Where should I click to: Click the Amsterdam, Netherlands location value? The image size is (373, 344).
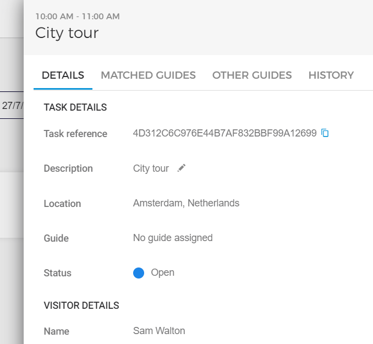tap(186, 203)
